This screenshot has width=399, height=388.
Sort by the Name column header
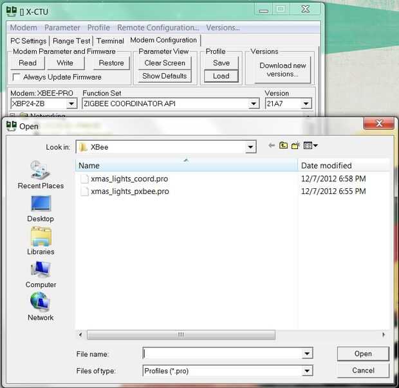click(187, 166)
